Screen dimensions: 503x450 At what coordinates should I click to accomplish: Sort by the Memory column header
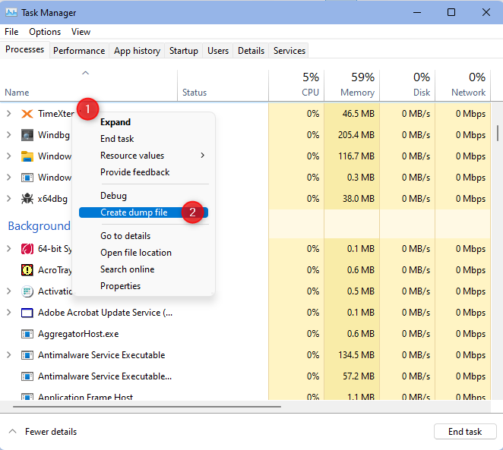pos(352,86)
